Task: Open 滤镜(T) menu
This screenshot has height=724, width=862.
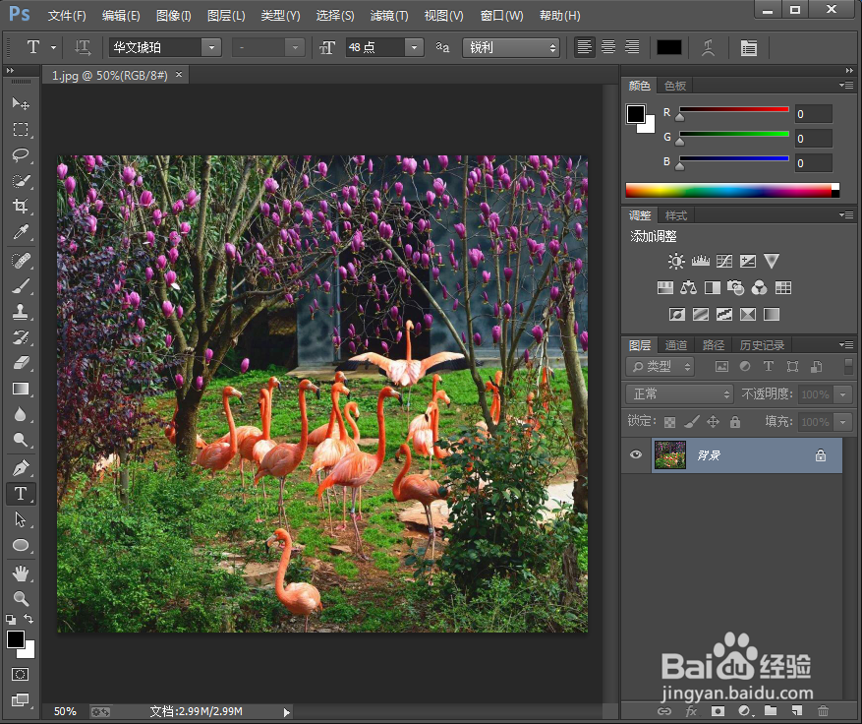Action: [x=388, y=16]
